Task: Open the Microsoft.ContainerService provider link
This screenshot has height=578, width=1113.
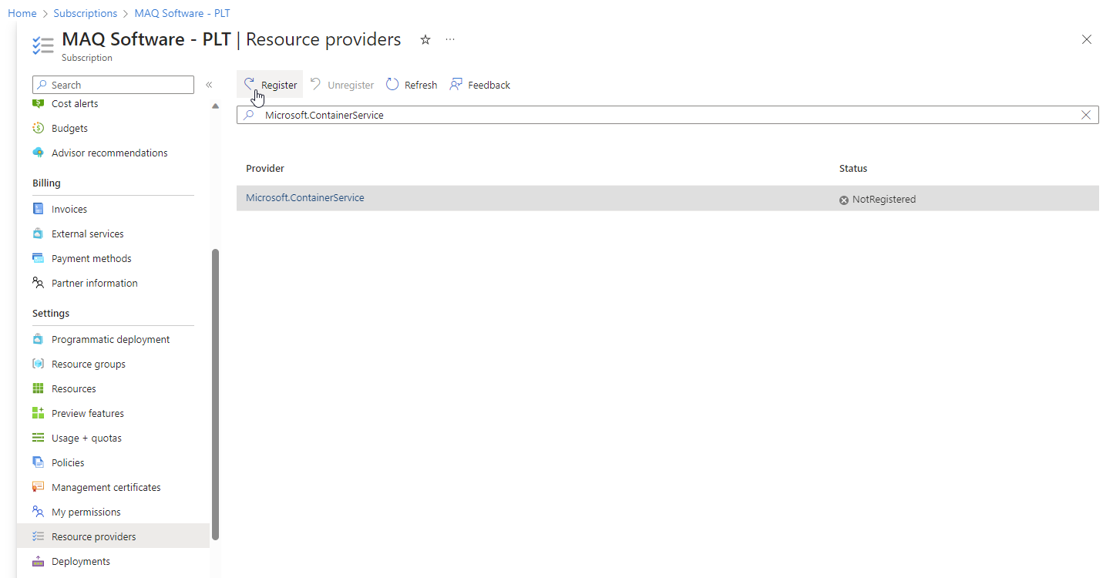Action: pos(304,198)
